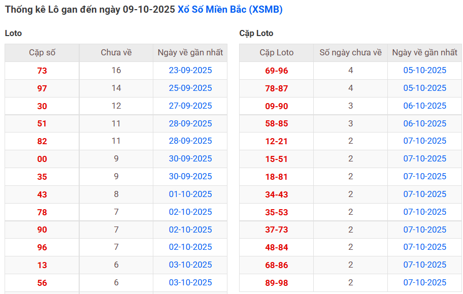Open the 25-09-2025 date link
This screenshot has height=294, width=463.
pyautogui.click(x=190, y=88)
